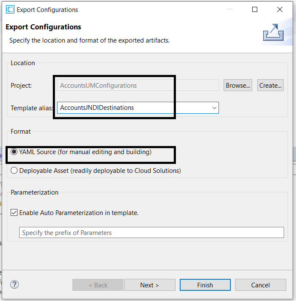Browse for a project location
The image size is (296, 301).
(238, 85)
